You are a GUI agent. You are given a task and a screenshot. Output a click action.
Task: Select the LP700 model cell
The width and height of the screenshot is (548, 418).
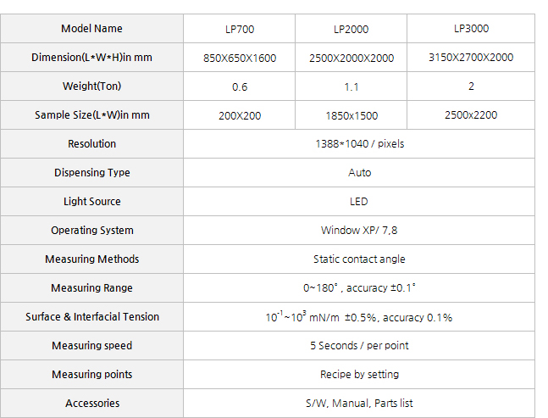240,29
